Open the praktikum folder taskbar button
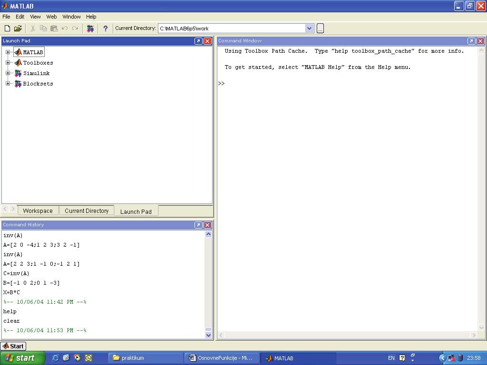This screenshot has height=365, width=487. (x=146, y=358)
